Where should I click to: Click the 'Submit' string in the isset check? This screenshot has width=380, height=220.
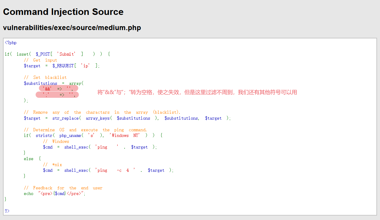click(67, 54)
